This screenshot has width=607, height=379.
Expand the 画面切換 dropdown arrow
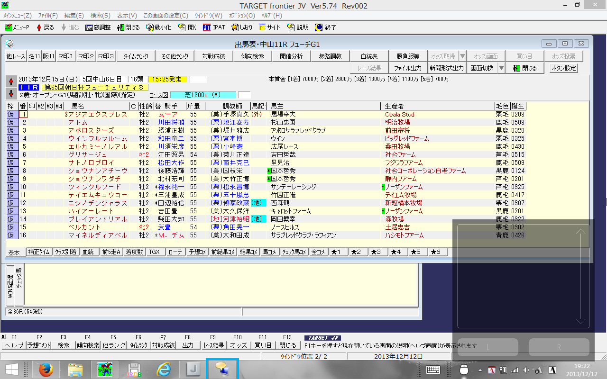[501, 68]
